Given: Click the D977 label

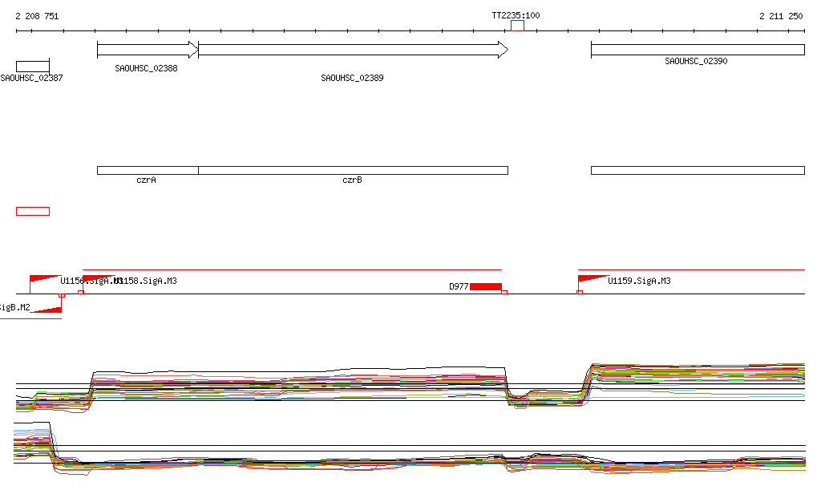Looking at the screenshot, I should point(459,286).
